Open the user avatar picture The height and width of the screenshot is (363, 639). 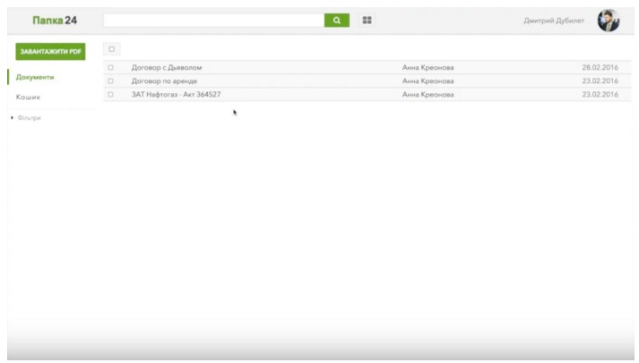point(609,20)
